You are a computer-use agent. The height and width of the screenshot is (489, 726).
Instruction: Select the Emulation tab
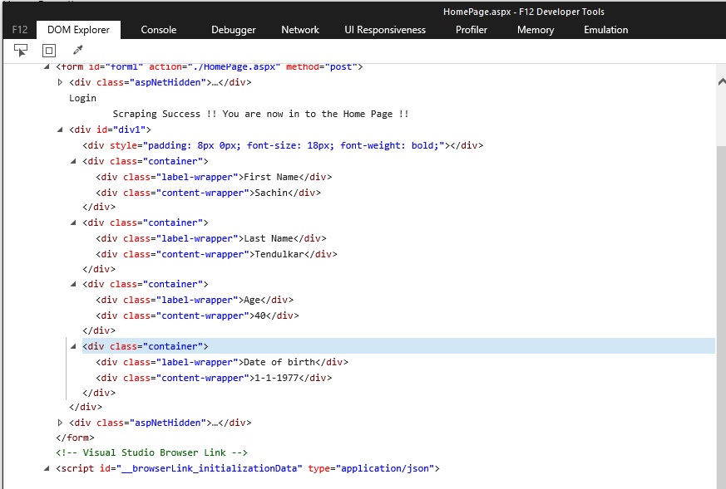(x=606, y=30)
